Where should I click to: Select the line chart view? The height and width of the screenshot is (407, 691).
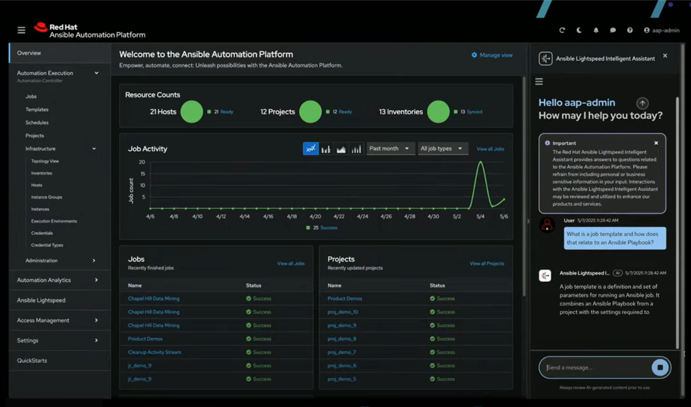pos(311,149)
